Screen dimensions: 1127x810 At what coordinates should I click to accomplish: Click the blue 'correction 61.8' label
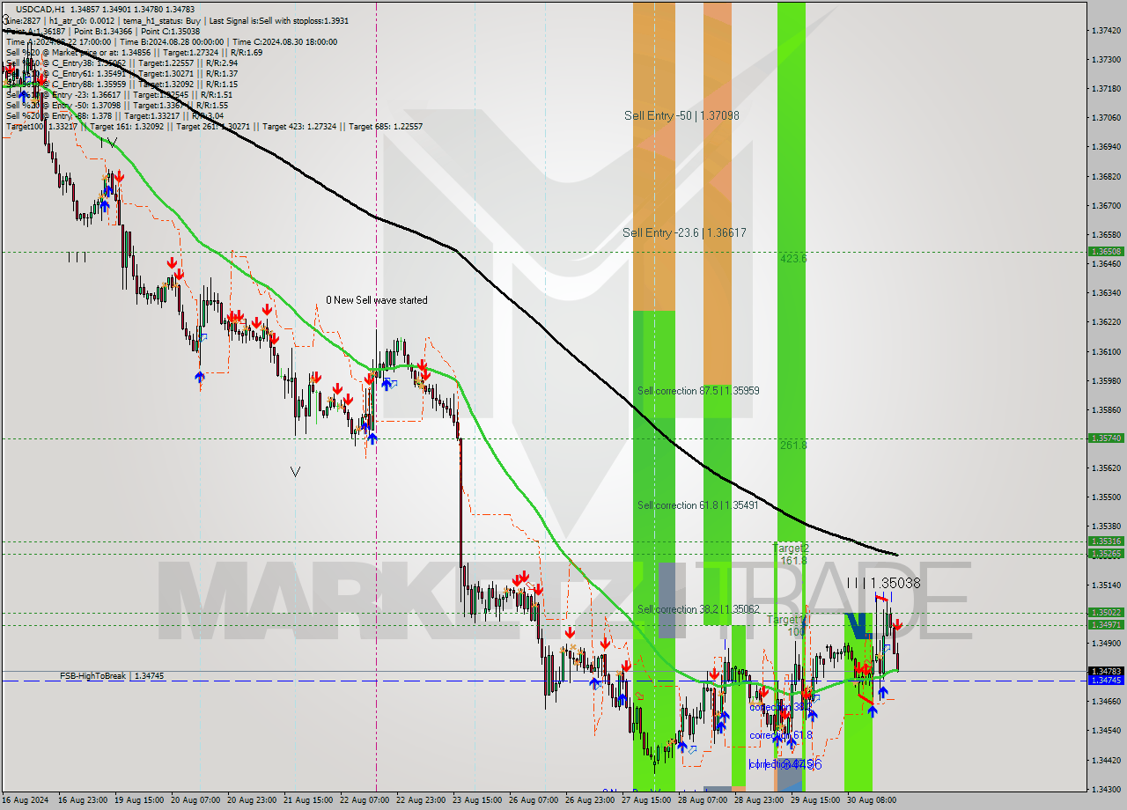781,735
